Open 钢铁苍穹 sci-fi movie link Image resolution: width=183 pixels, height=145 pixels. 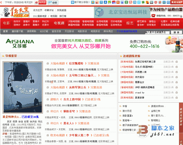pyautogui.click(x=69, y=111)
